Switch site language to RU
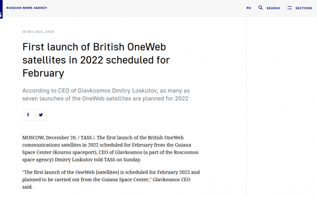 click(249, 8)
